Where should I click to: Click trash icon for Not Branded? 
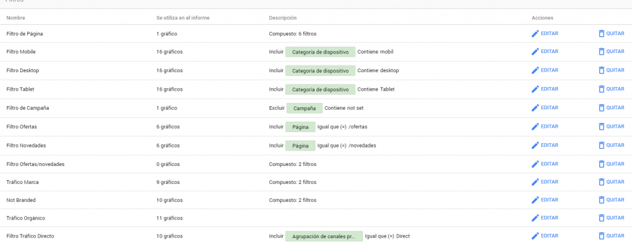pos(601,200)
